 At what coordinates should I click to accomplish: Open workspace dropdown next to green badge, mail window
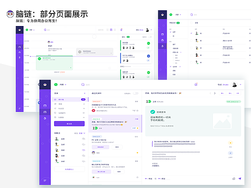click(63, 84)
